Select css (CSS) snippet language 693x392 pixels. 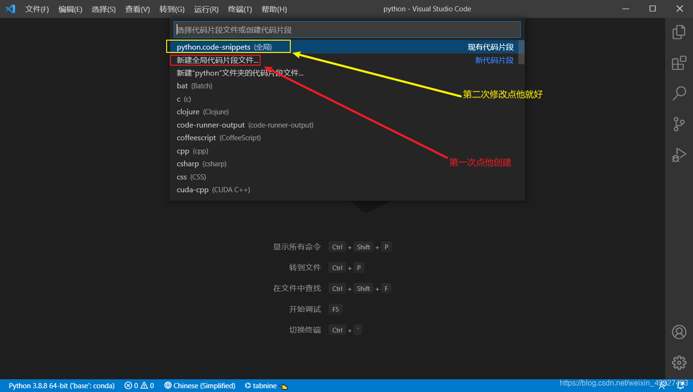pyautogui.click(x=344, y=177)
